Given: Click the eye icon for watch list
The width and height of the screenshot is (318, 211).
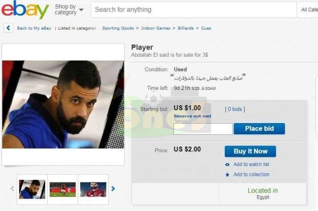Looking at the screenshot, I should [x=227, y=165].
